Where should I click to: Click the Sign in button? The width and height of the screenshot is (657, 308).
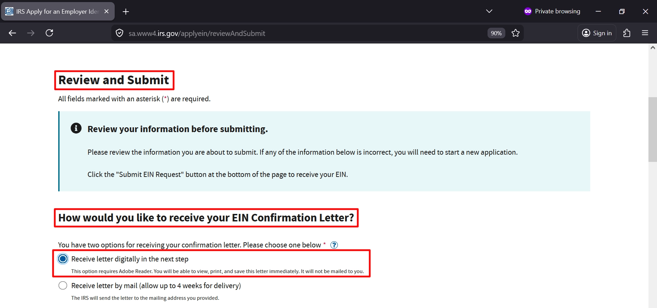point(597,33)
